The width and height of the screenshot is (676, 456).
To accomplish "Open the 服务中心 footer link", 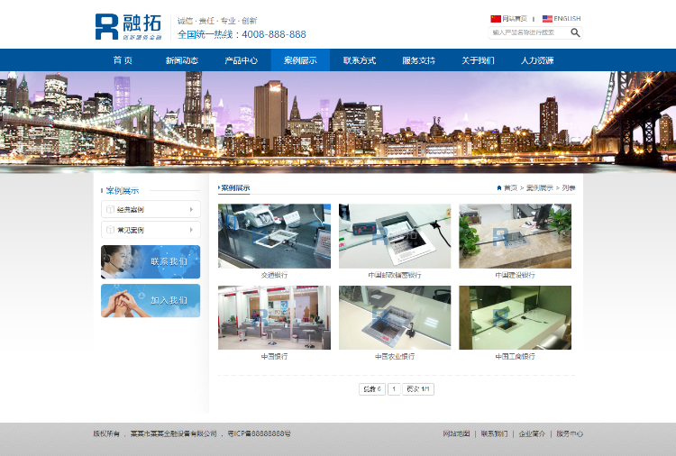I will pyautogui.click(x=570, y=433).
